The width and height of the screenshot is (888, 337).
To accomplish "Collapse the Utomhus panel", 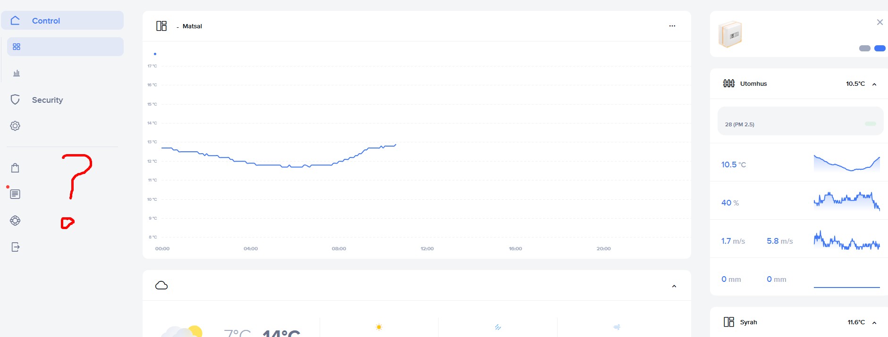I will (x=874, y=84).
